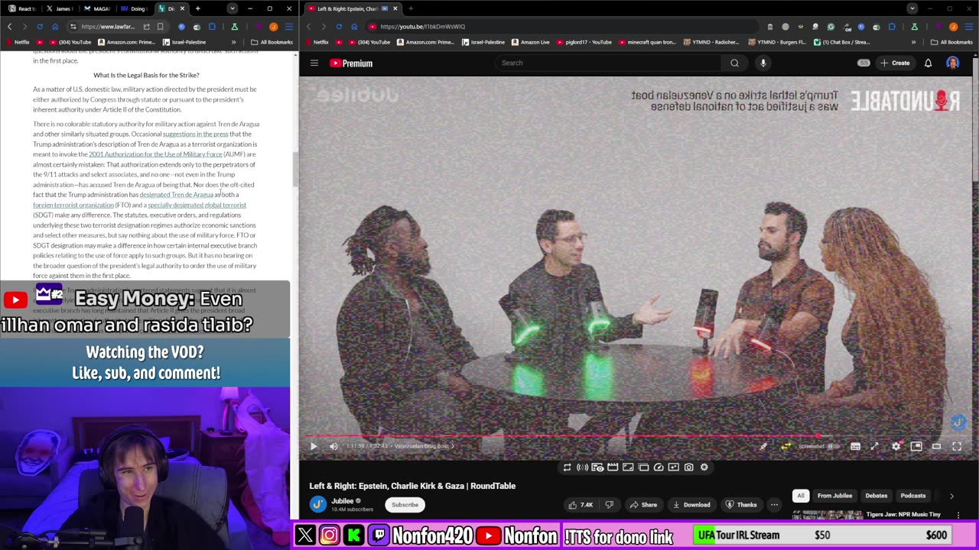This screenshot has width=979, height=550.
Task: Select the 'Debates' filter chip
Action: click(x=877, y=496)
